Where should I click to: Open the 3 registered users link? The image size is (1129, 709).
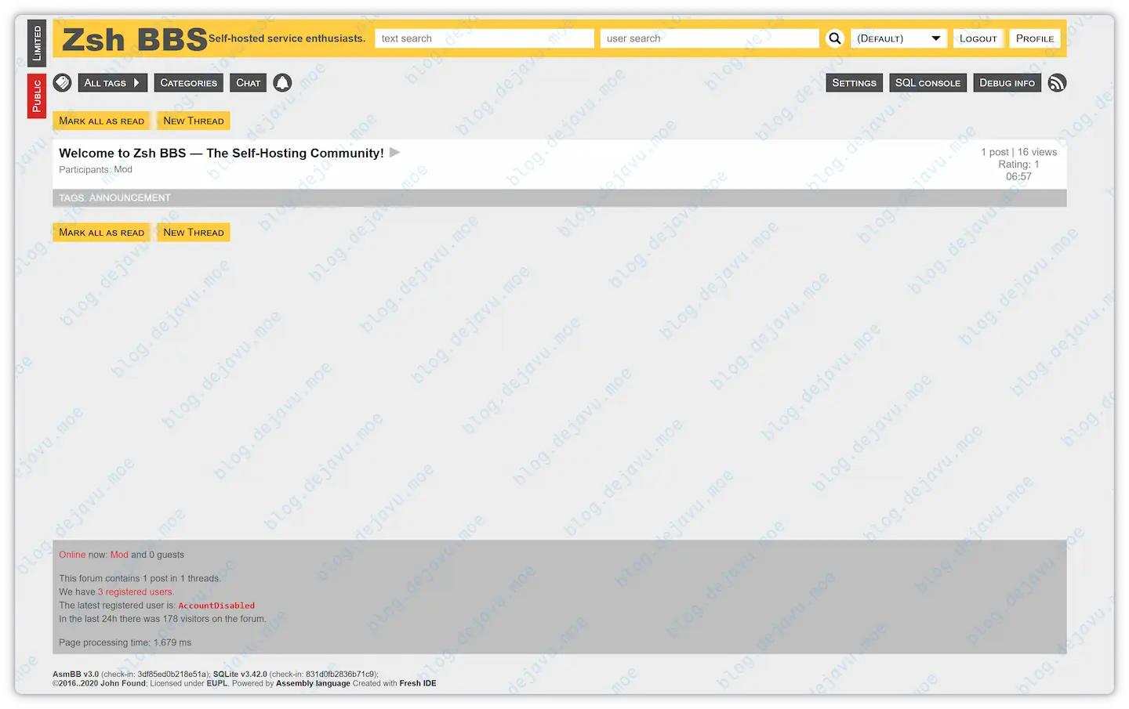(136, 591)
